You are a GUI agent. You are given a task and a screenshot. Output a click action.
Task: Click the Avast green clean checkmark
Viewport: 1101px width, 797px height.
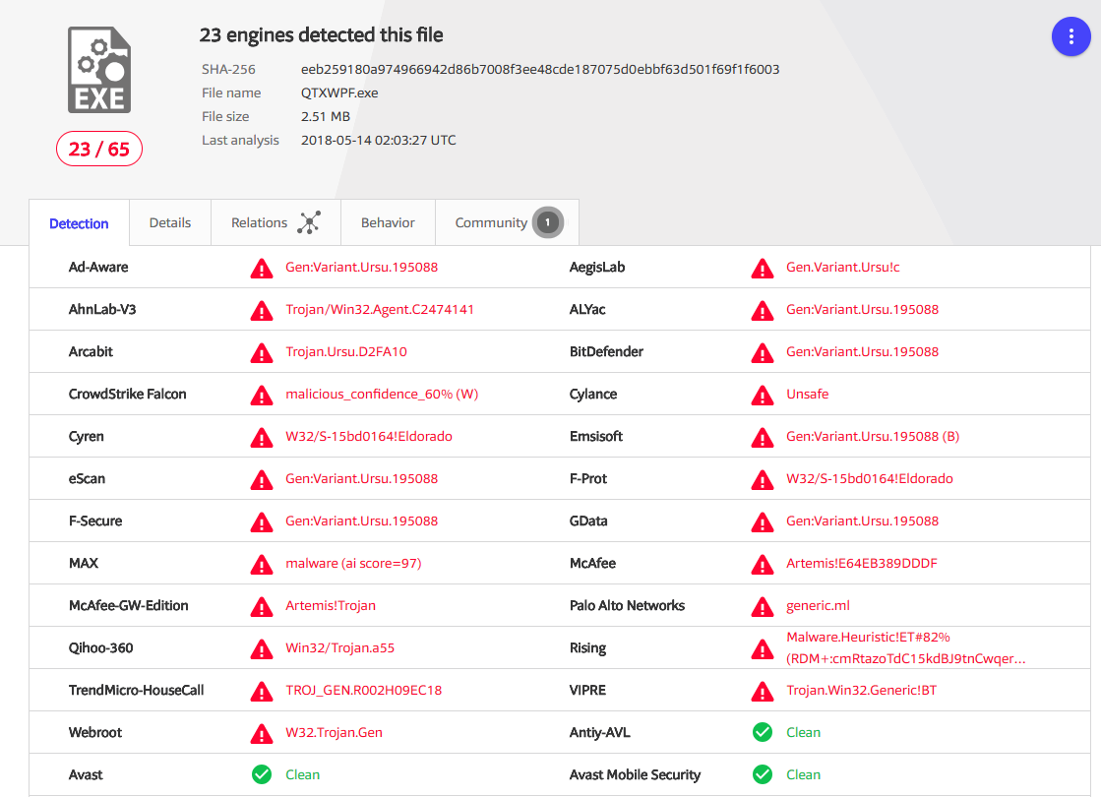[x=262, y=774]
